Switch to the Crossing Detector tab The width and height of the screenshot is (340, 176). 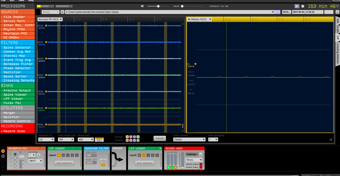(338, 54)
